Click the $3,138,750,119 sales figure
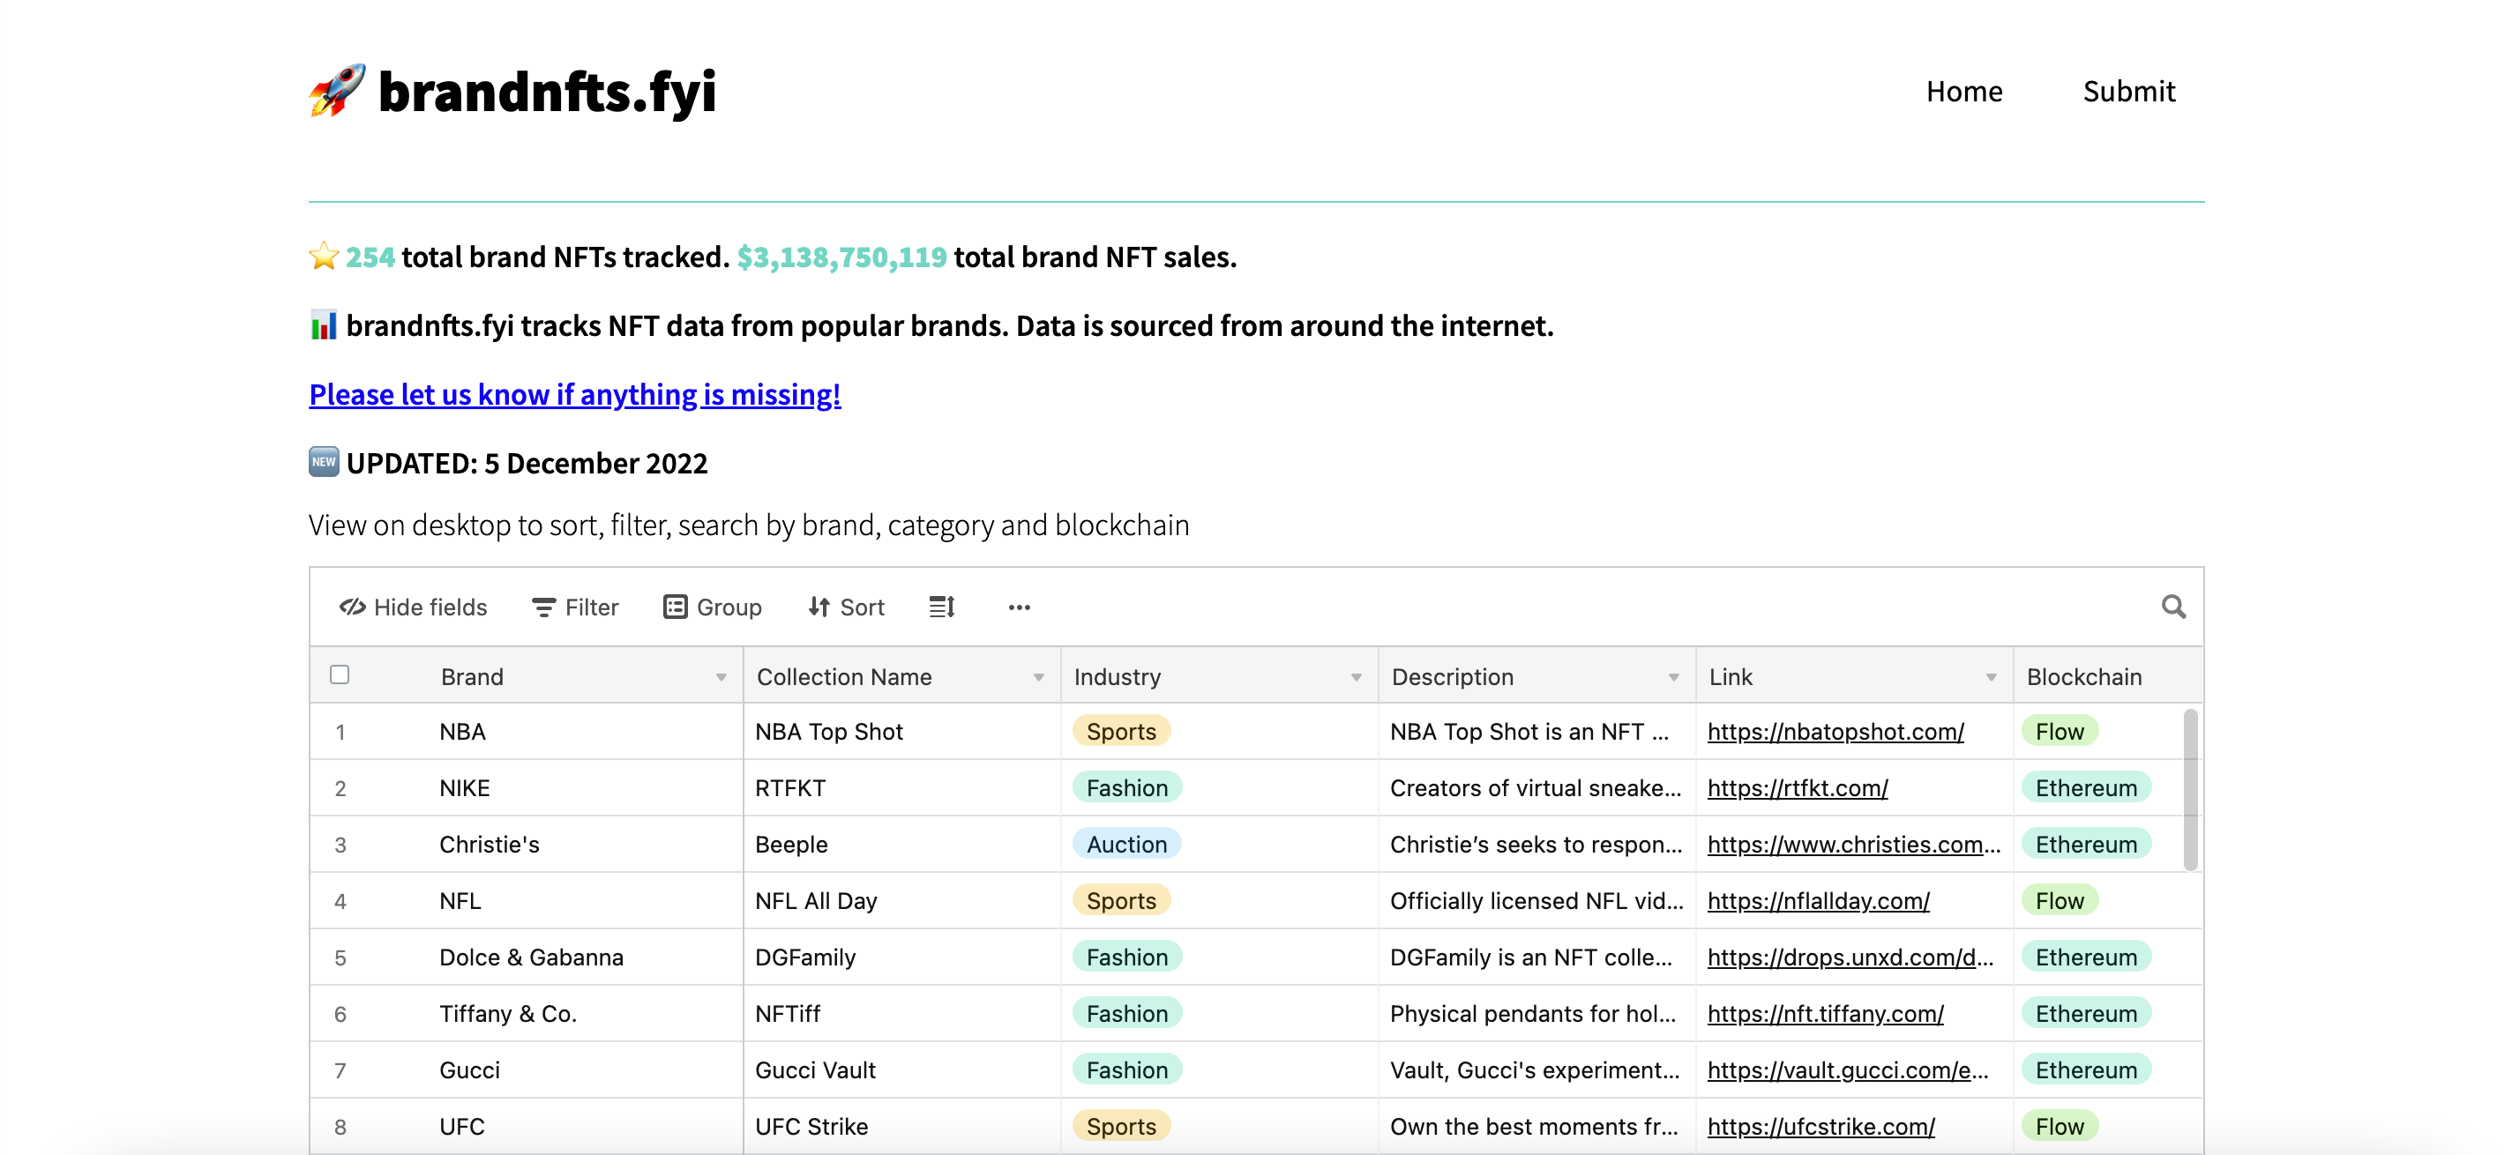 [841, 257]
